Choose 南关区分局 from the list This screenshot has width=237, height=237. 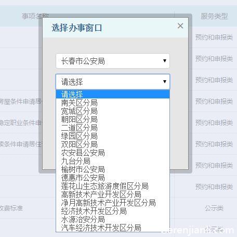[113, 103]
